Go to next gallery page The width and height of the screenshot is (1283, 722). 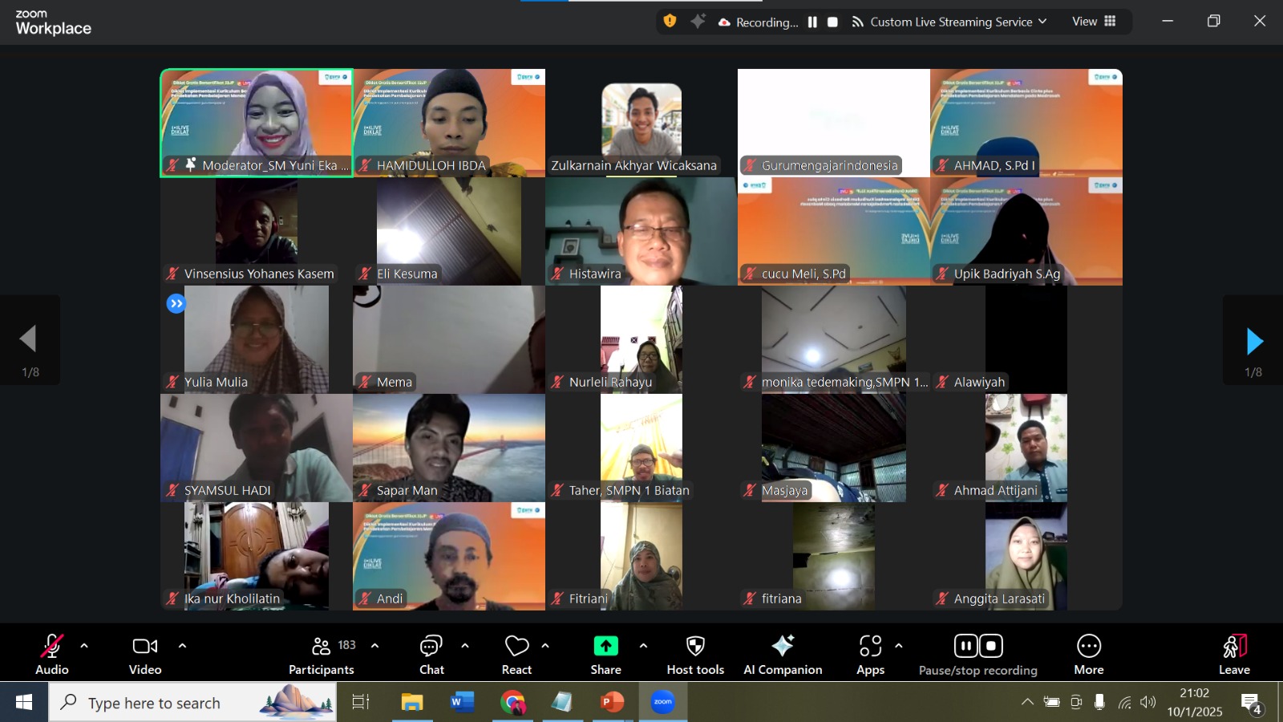click(1254, 342)
